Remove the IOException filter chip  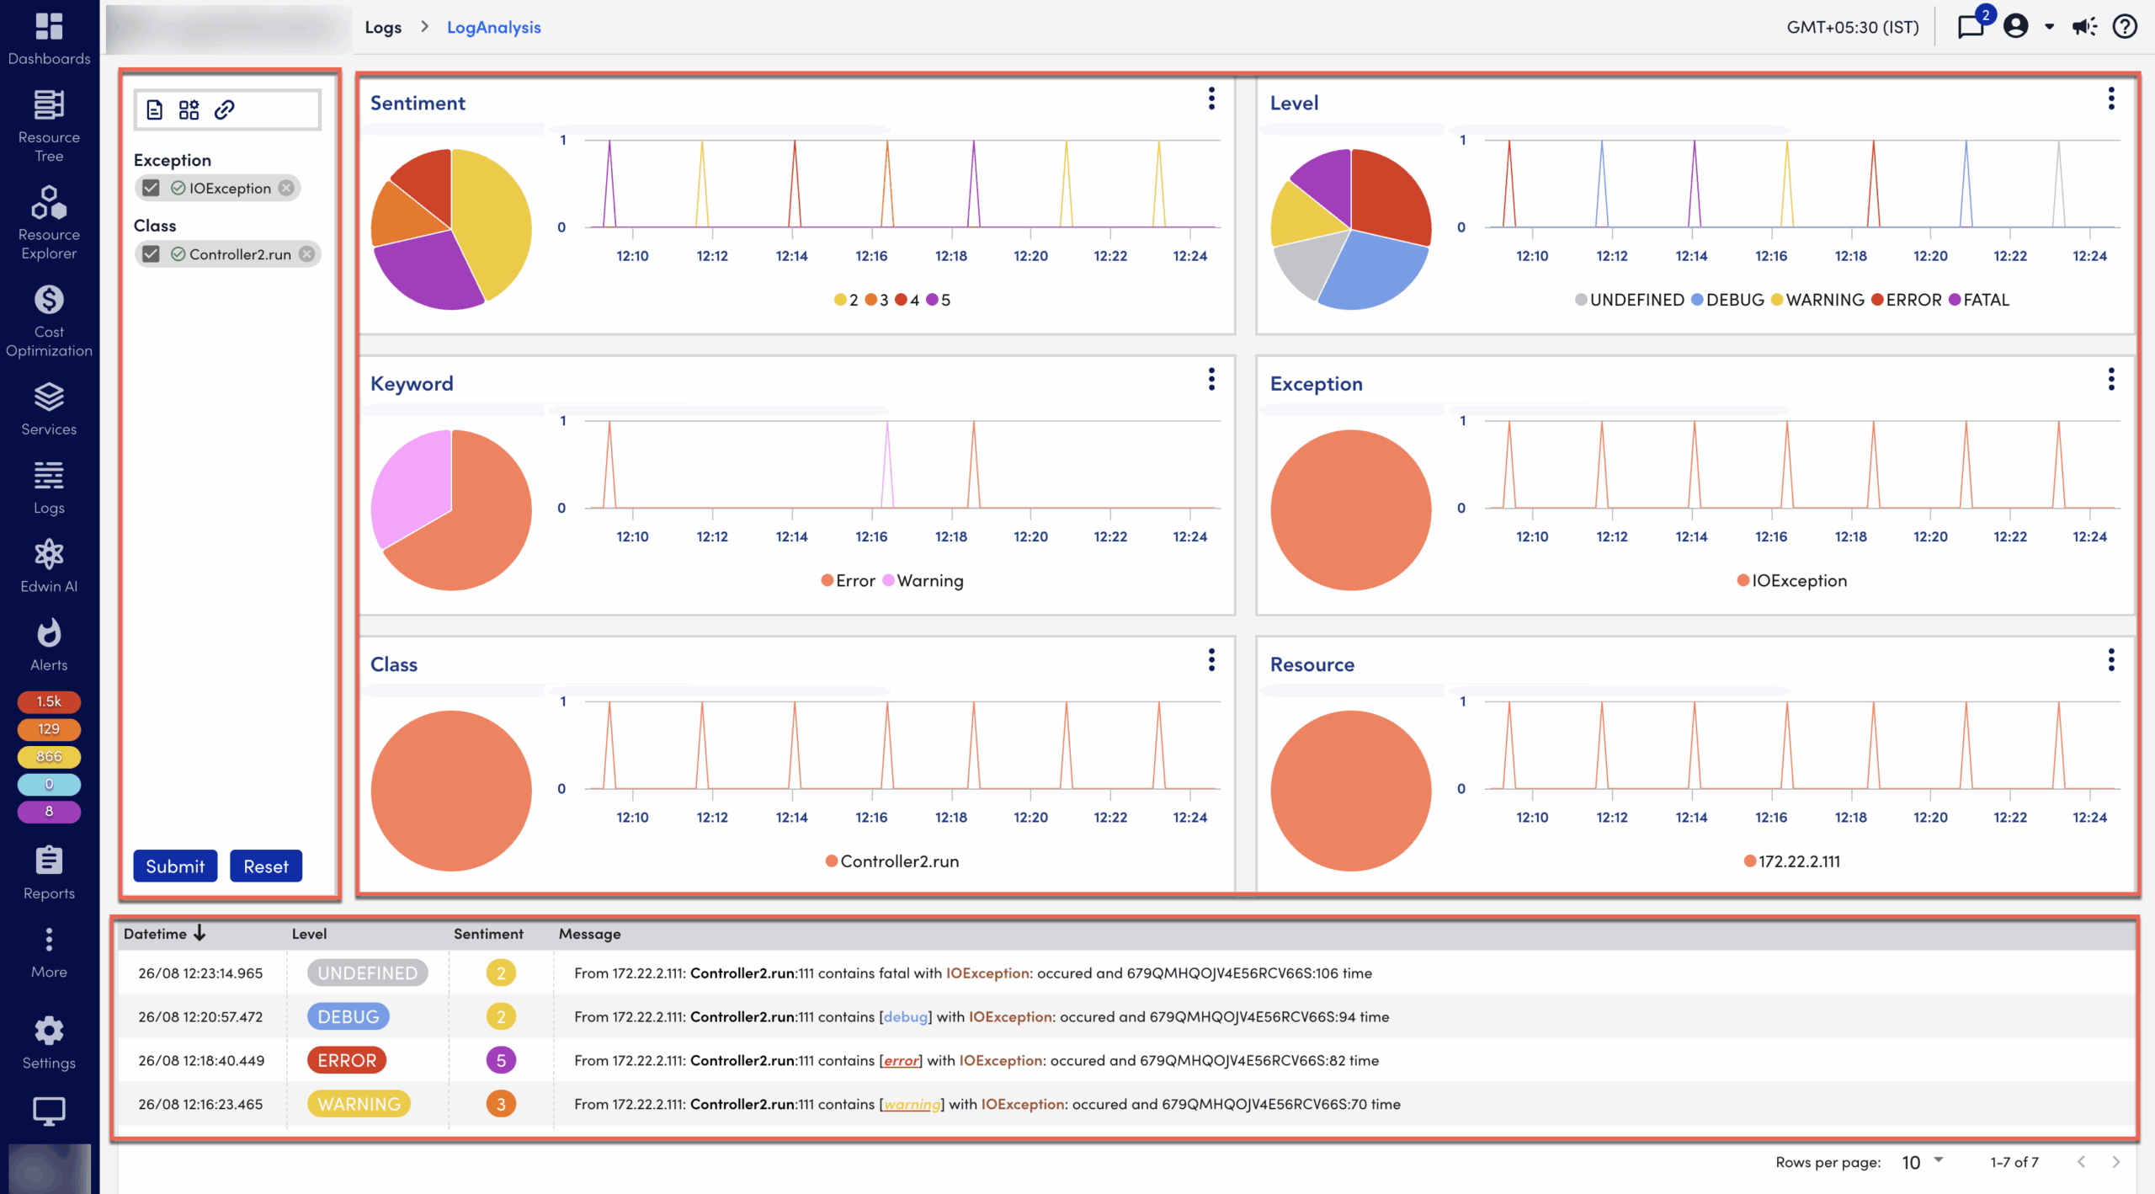(x=287, y=188)
